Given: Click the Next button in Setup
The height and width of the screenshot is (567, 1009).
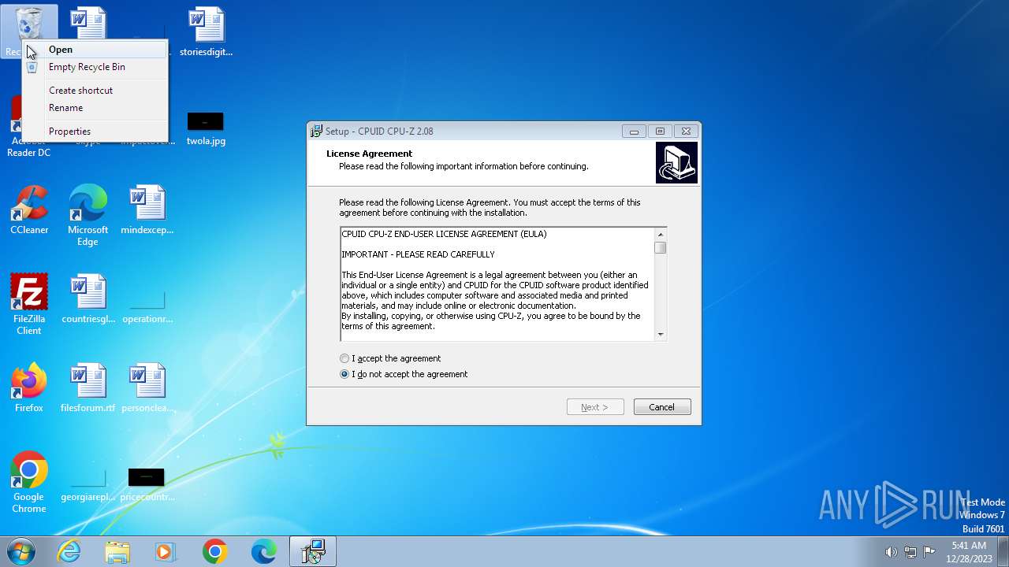Looking at the screenshot, I should (x=595, y=407).
